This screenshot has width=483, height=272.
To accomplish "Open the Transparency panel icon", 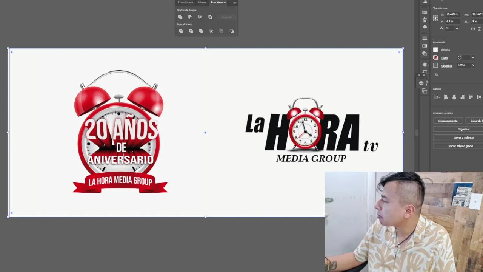I will [x=425, y=54].
